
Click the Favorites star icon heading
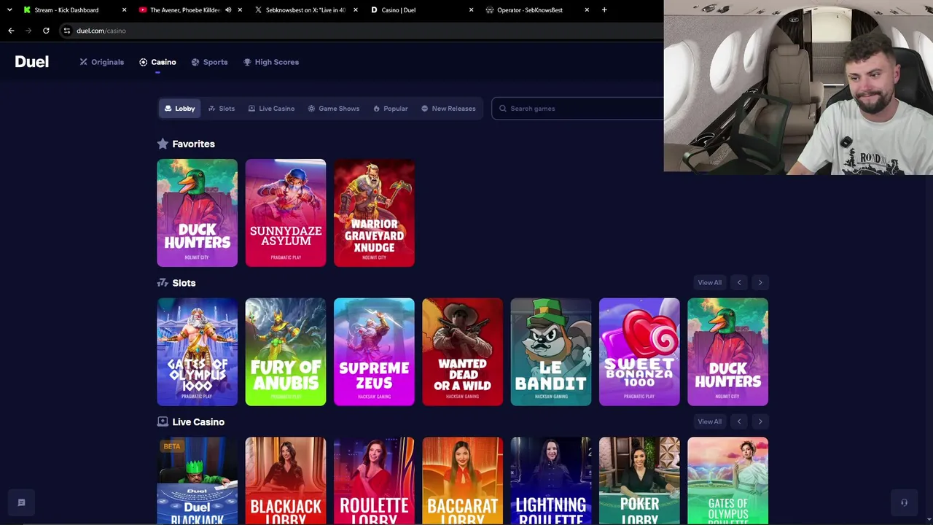pos(163,144)
